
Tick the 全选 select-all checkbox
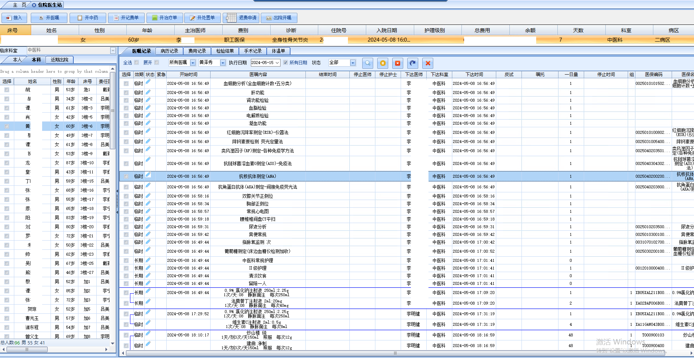[x=136, y=63]
